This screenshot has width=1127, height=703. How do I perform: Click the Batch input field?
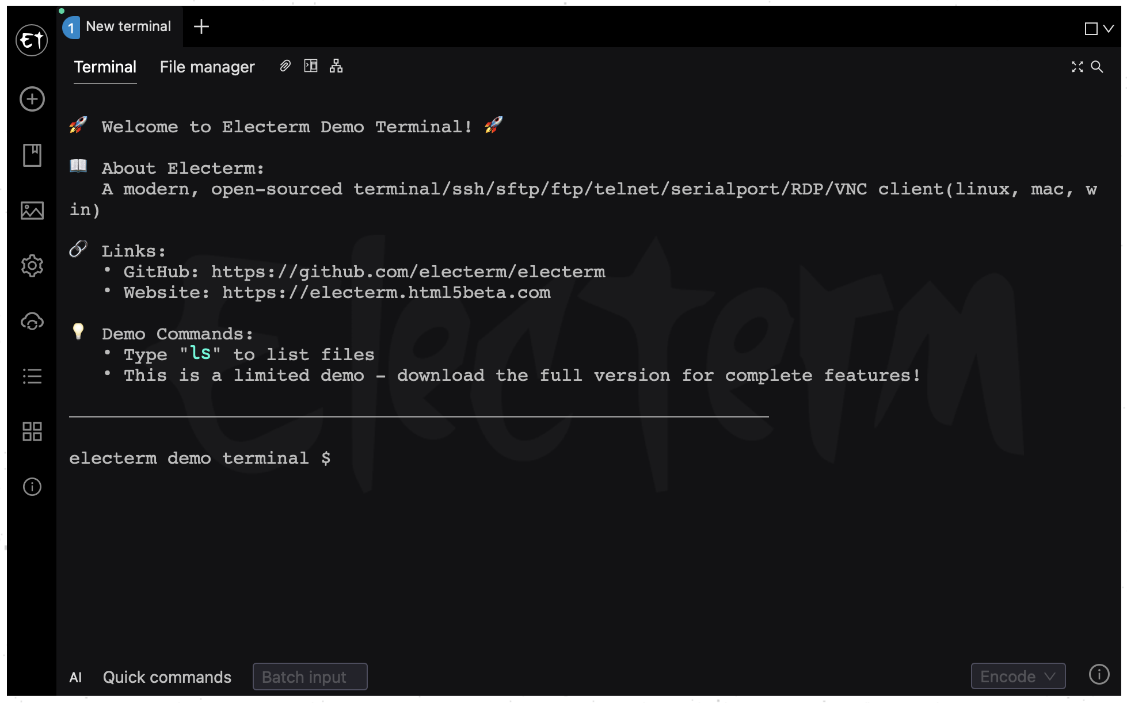[x=310, y=677]
